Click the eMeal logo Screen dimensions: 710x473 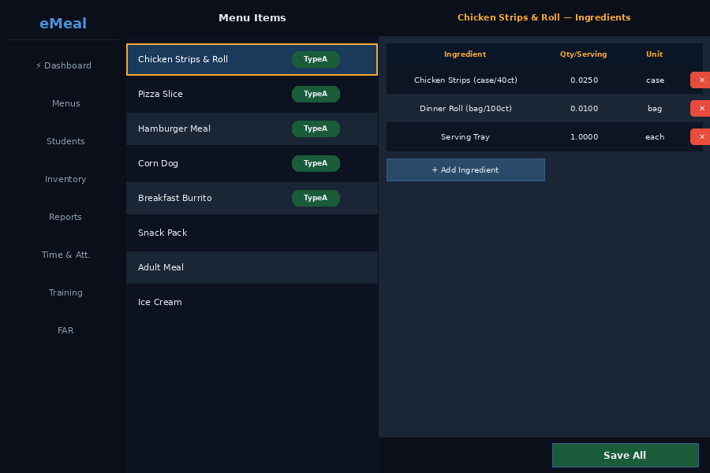63,24
